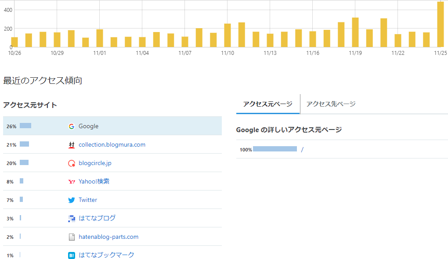Click the はてなブックマーク link
448x259 pixels.
tap(106, 255)
